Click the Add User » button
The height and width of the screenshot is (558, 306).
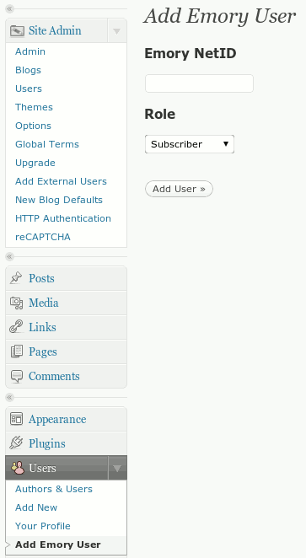(x=179, y=189)
